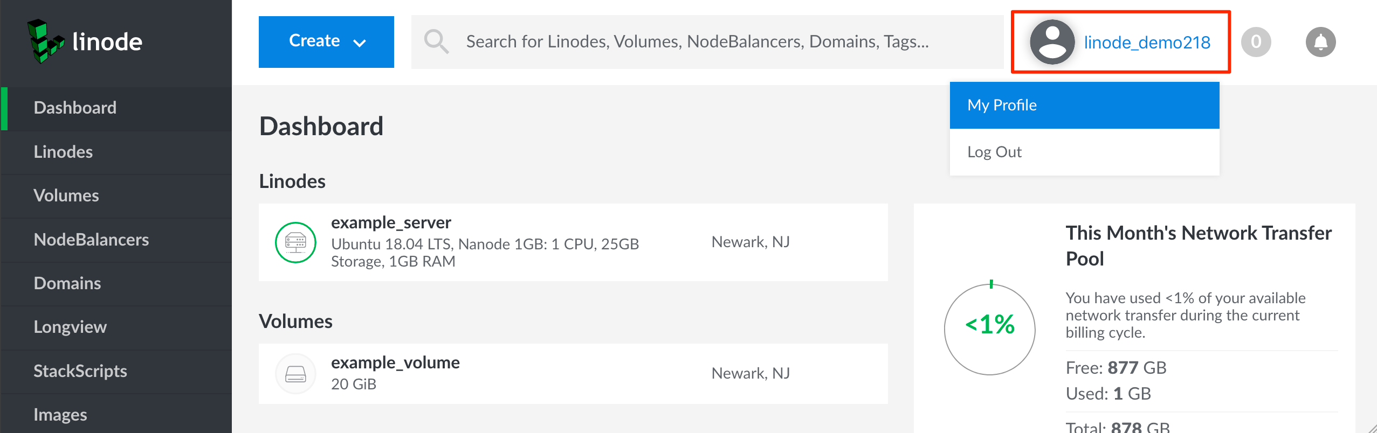Click the example_volume disk icon
The width and height of the screenshot is (1377, 433).
coord(295,373)
